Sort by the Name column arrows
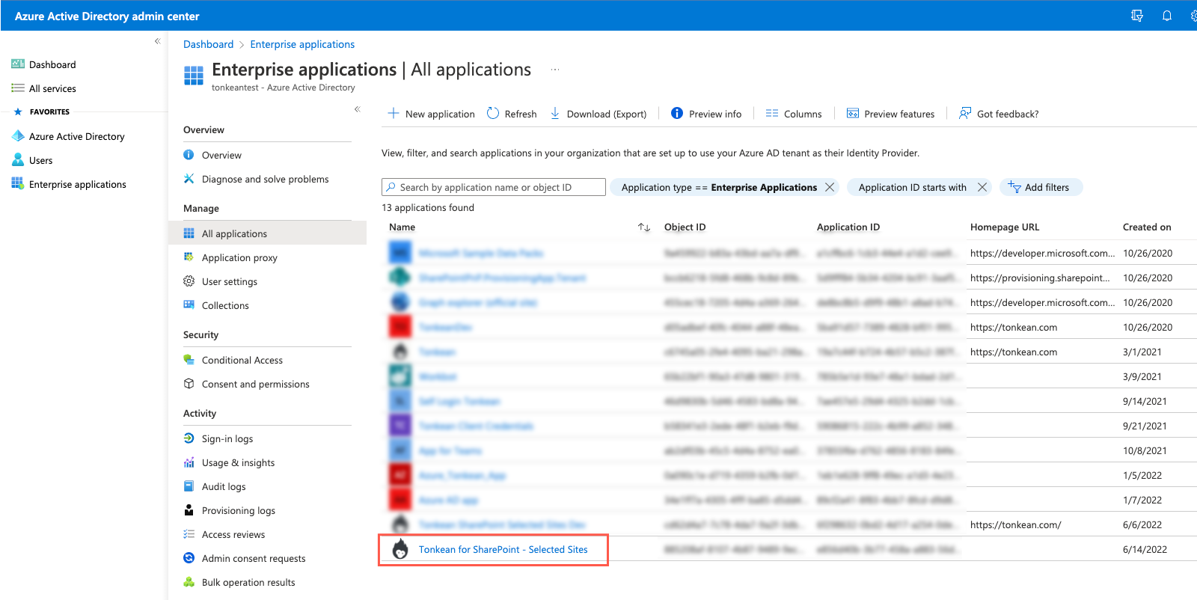 click(x=643, y=227)
